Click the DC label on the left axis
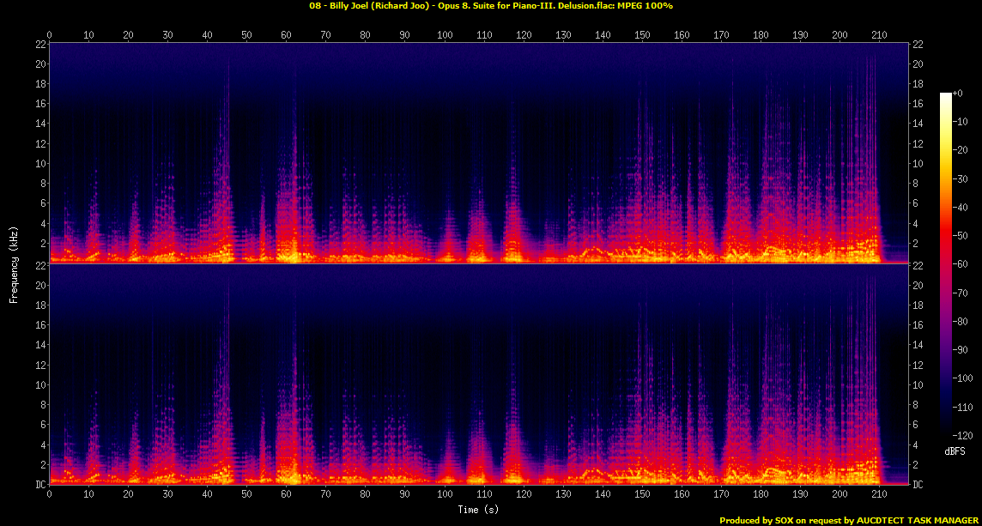Viewport: 982px width, 526px height. point(38,485)
